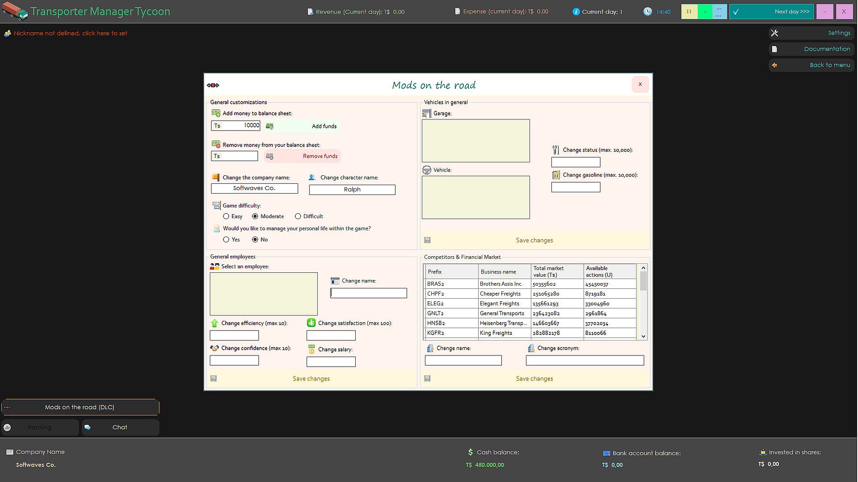Select Moderate game difficulty

(255, 216)
